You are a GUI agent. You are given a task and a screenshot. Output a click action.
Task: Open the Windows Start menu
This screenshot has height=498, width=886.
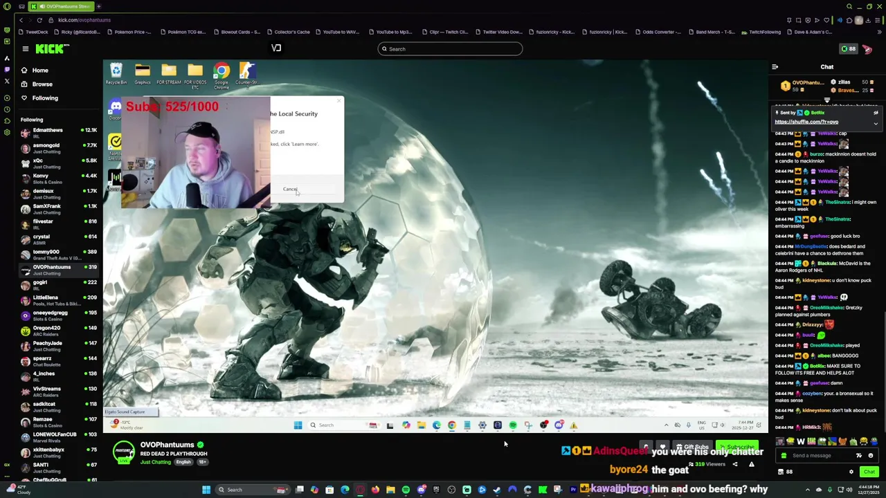pyautogui.click(x=206, y=490)
